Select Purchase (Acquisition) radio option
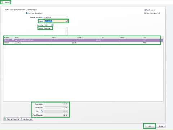The height and width of the screenshot is (130, 173). 27,13
